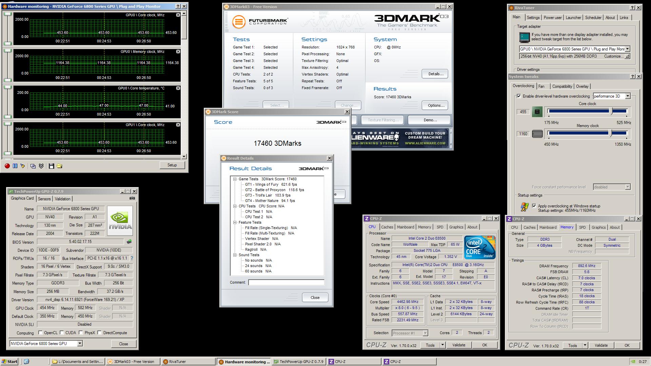Open the SPD tab in CPU-Z Memory window
Viewport: 651px width, 366px height.
582,227
